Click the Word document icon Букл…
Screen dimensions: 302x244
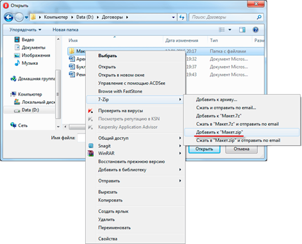72,67
